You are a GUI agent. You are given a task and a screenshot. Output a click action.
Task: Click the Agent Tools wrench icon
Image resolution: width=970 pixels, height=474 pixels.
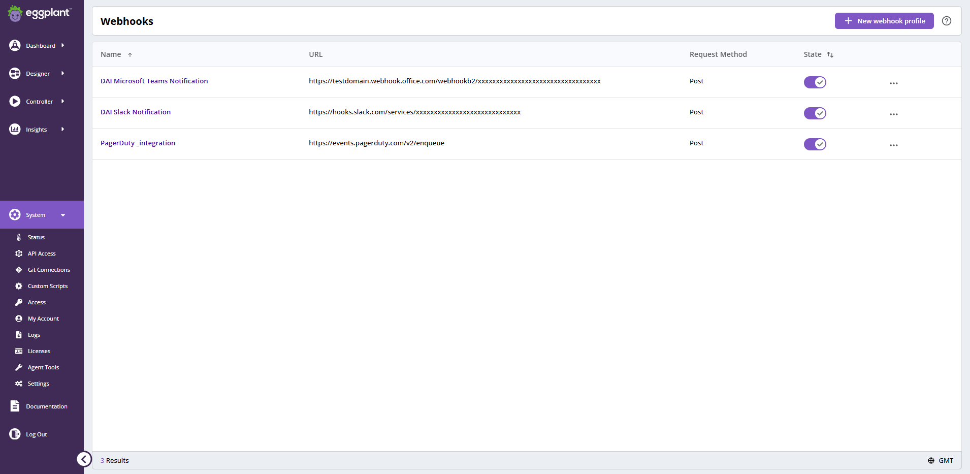point(19,367)
